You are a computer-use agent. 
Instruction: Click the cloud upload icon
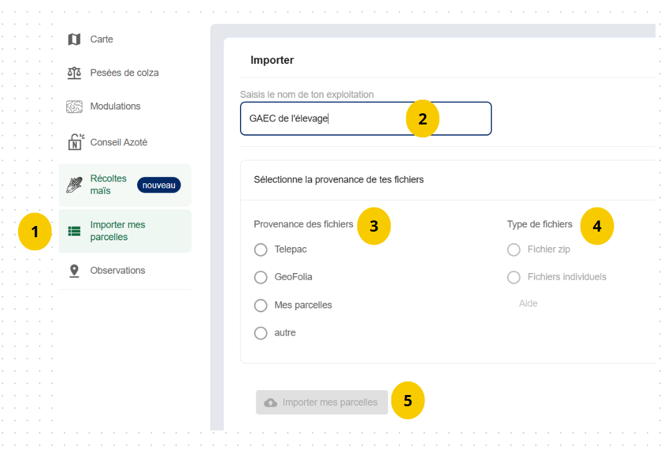click(270, 403)
